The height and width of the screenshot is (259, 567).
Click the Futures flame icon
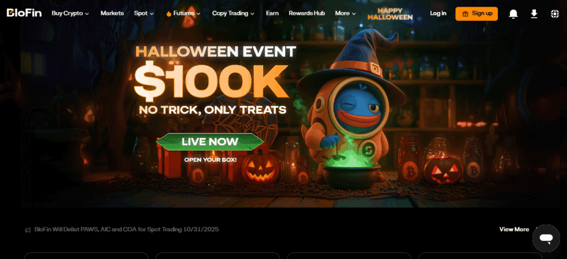coord(168,14)
